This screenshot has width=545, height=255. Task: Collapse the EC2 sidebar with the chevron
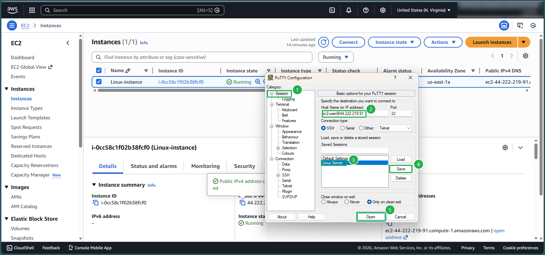tap(68, 43)
